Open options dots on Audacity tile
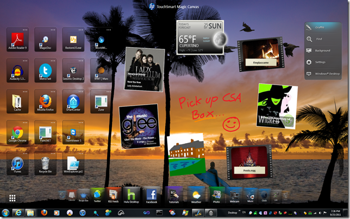Screen dimensions: 350x219 click(25, 61)
